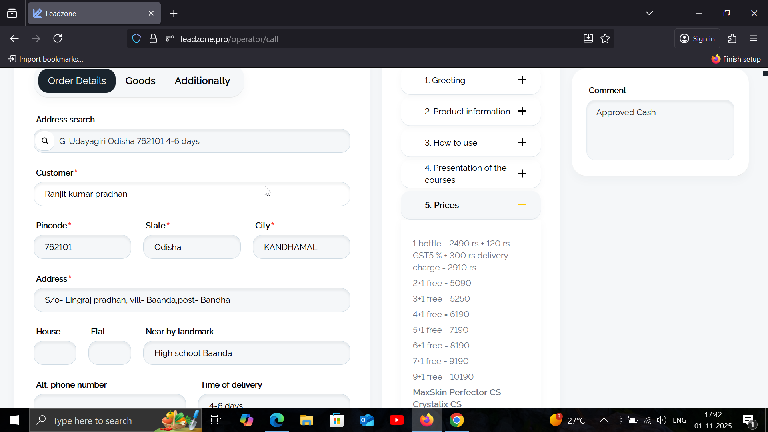Open the Additionally tab
The image size is (768, 432).
pos(202,81)
